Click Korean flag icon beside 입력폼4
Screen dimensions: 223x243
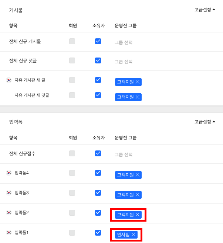9,173
